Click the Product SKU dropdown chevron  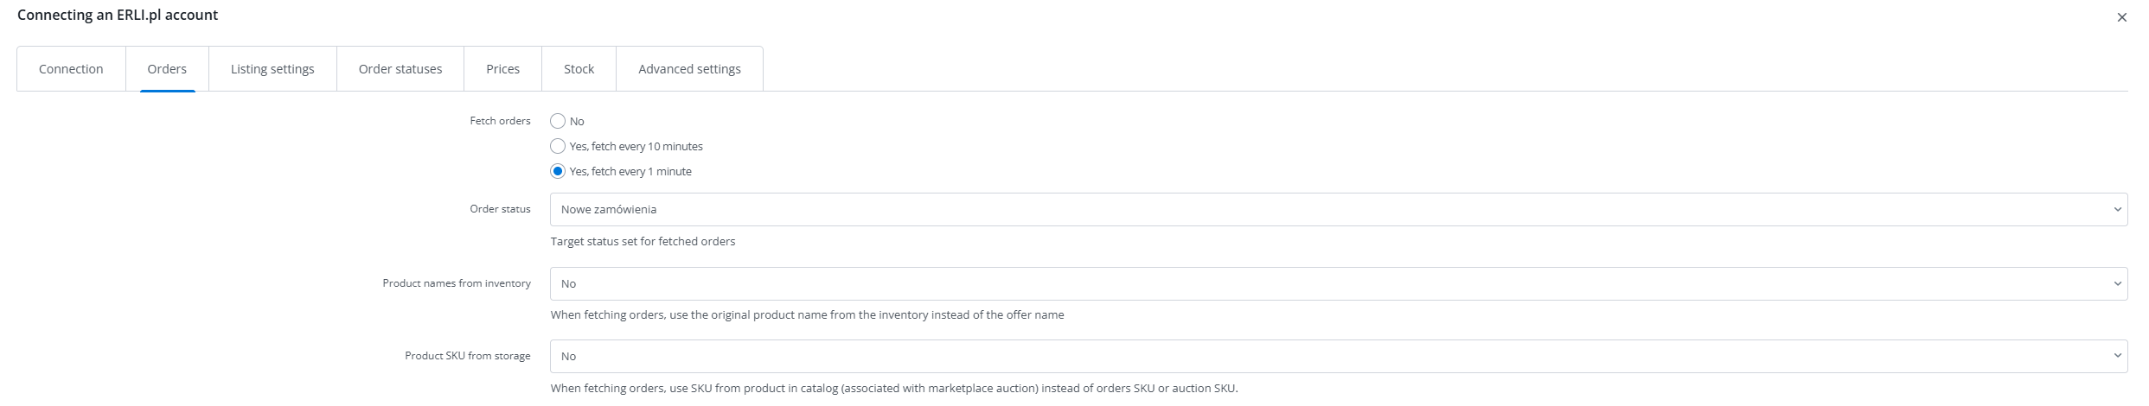click(2117, 356)
